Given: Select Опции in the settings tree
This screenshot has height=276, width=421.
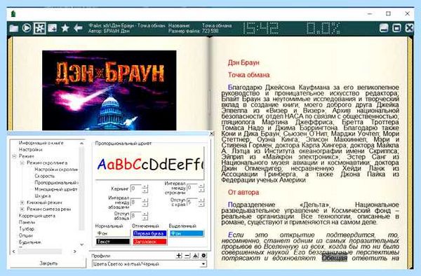Looking at the screenshot, I should (26, 235).
